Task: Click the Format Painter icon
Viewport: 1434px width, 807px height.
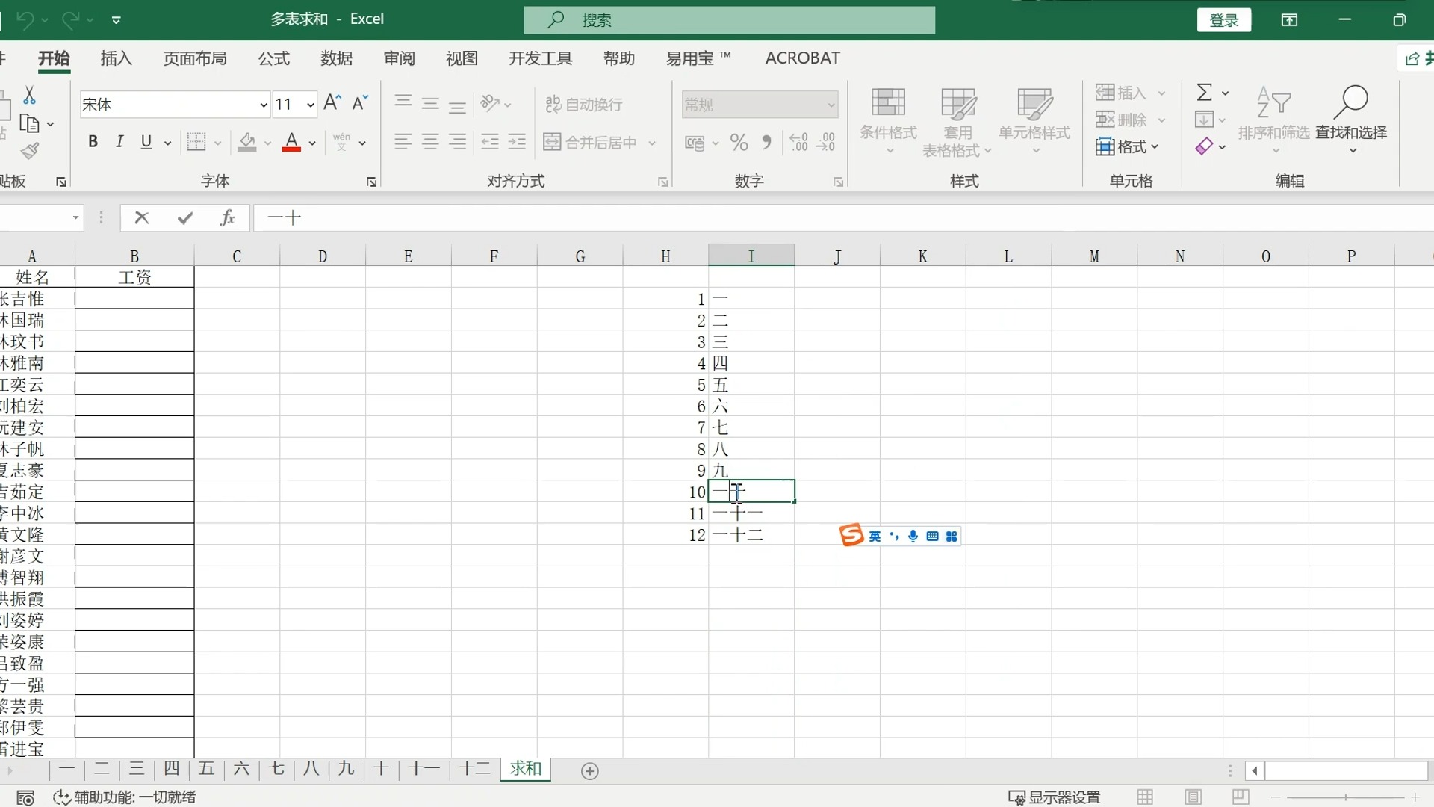Action: pos(28,151)
